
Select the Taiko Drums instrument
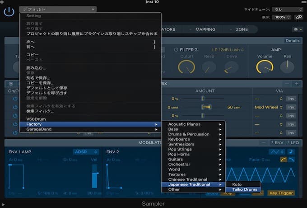click(x=243, y=189)
